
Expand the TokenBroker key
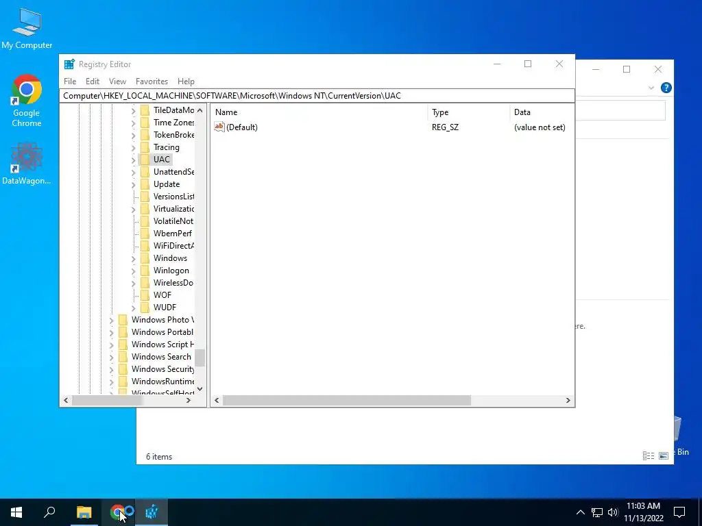134,135
